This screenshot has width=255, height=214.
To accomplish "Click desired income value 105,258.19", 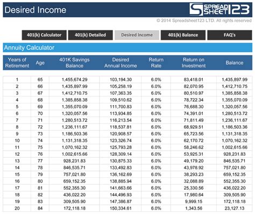I will (121, 86).
